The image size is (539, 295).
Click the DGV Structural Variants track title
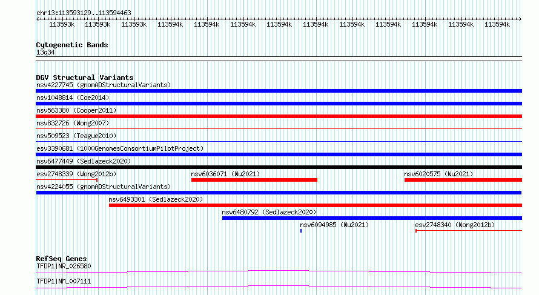85,78
